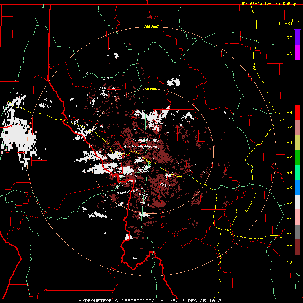Click the dark green HR color swatch
Viewport: 303px width, 303px height.
297,158
